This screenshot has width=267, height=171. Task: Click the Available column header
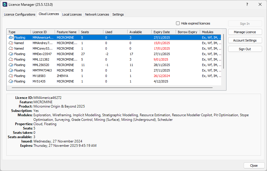pyautogui.click(x=139, y=32)
